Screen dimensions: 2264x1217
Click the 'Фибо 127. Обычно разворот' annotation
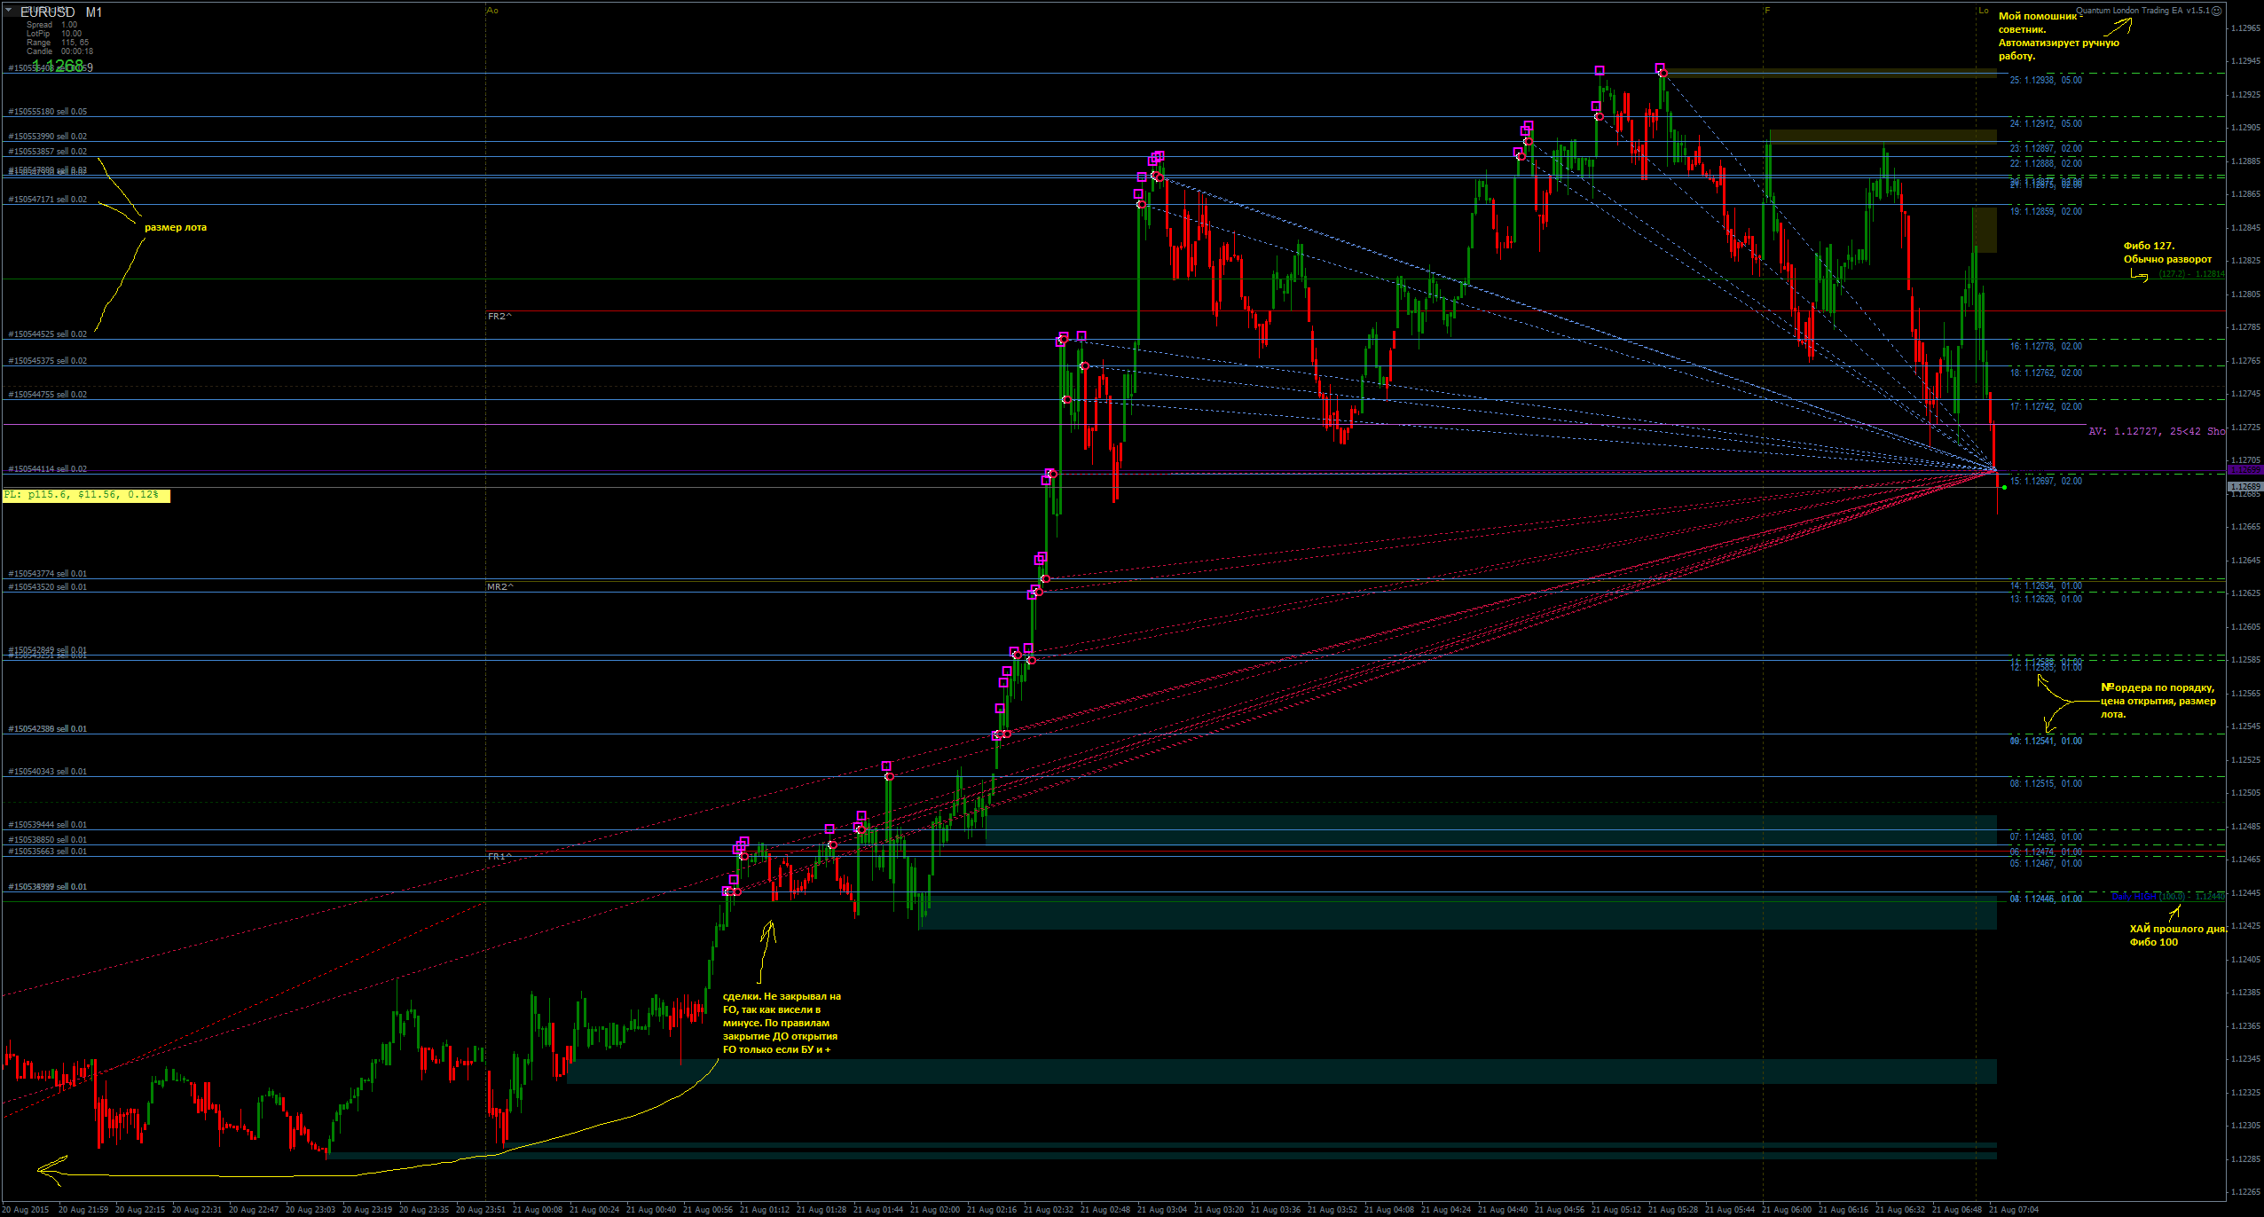coord(2167,253)
